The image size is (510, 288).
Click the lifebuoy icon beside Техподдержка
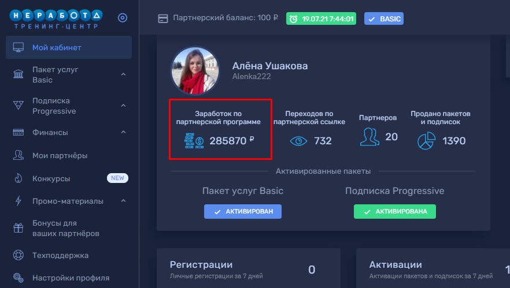[19, 255]
